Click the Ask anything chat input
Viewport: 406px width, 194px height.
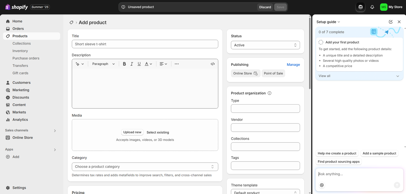[x=359, y=174]
